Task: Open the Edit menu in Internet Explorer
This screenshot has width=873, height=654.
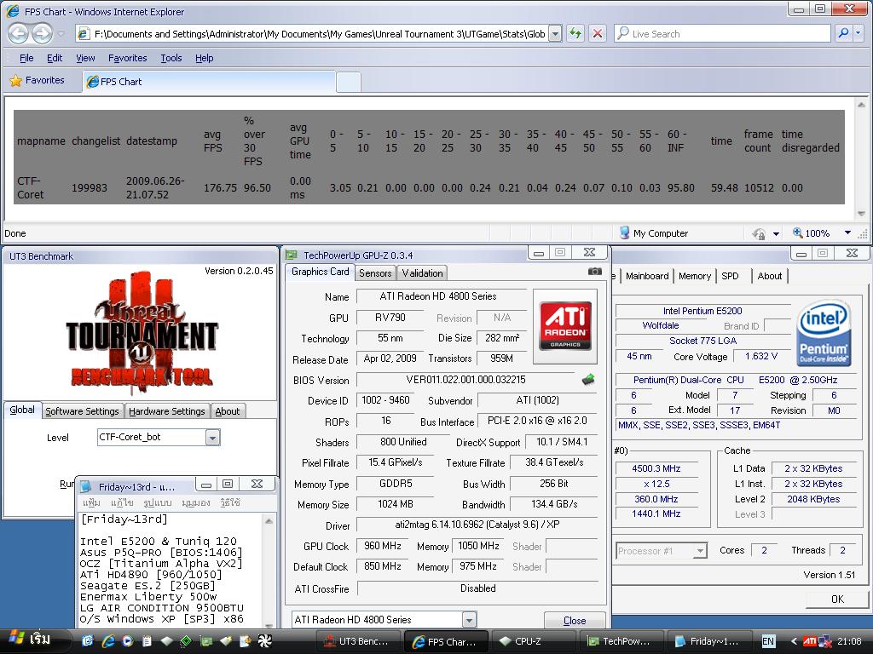Action: tap(55, 58)
